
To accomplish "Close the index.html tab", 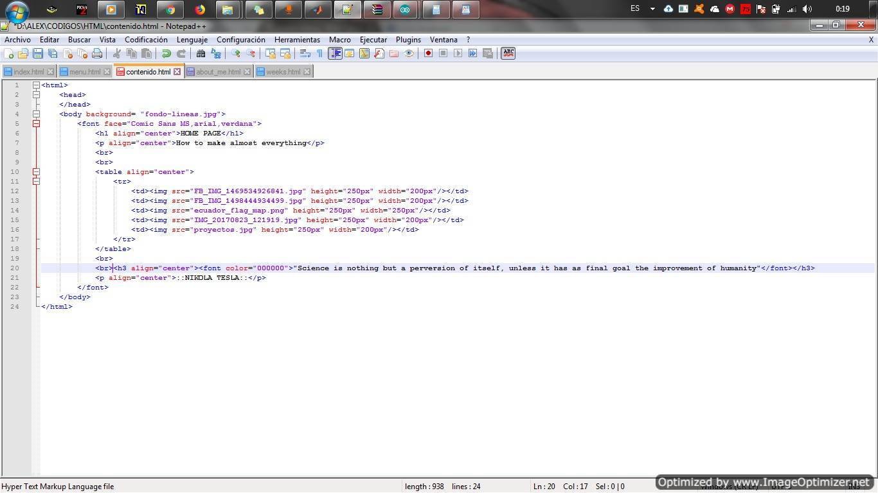I will click(51, 72).
